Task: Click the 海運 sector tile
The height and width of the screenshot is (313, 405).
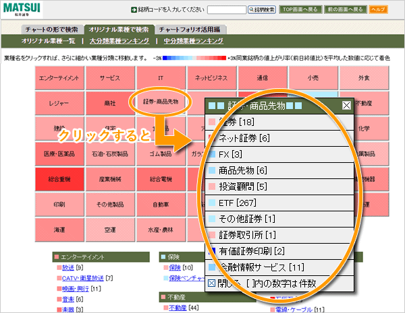Action: (59, 230)
